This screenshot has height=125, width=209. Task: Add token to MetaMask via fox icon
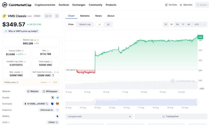57,104
